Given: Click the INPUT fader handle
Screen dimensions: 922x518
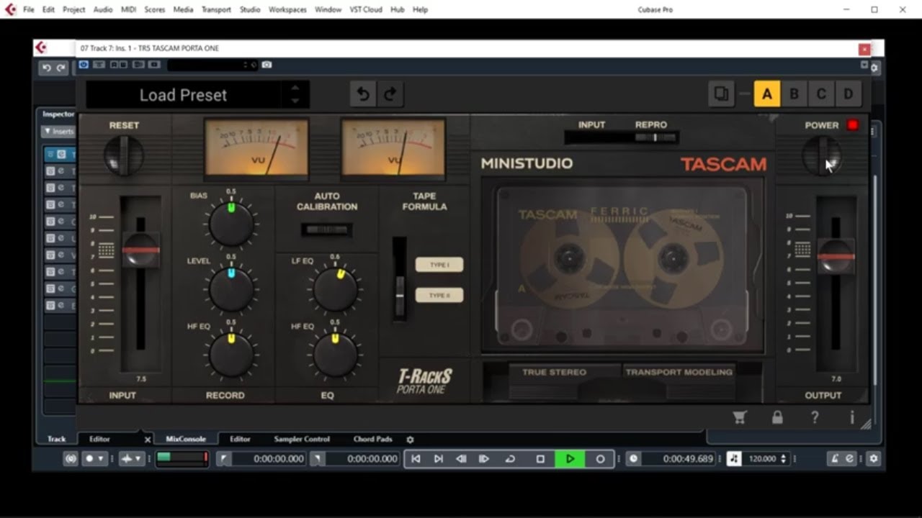Looking at the screenshot, I should (140, 250).
